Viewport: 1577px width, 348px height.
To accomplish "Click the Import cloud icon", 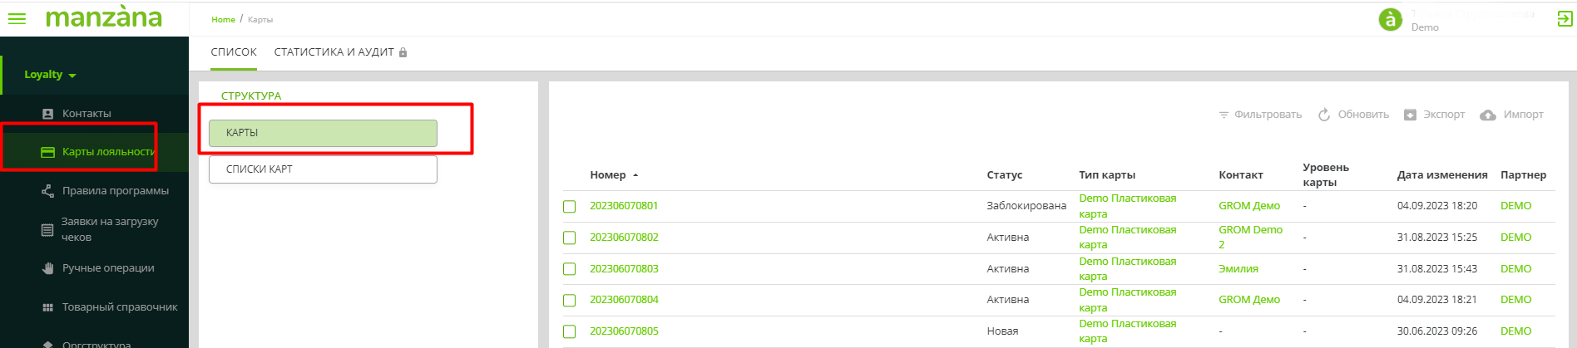I will [x=1488, y=115].
